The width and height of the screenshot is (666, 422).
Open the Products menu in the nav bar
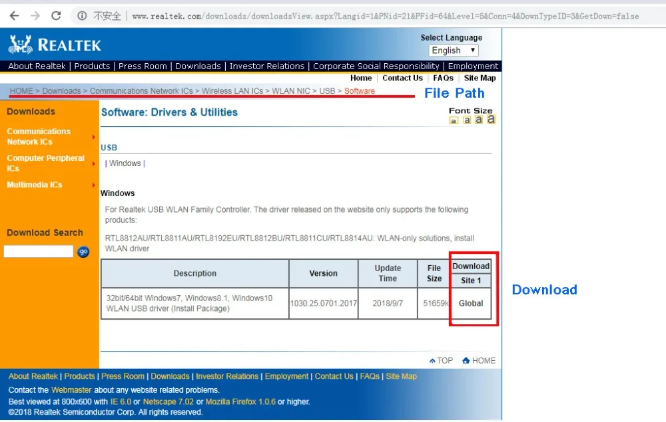point(92,66)
